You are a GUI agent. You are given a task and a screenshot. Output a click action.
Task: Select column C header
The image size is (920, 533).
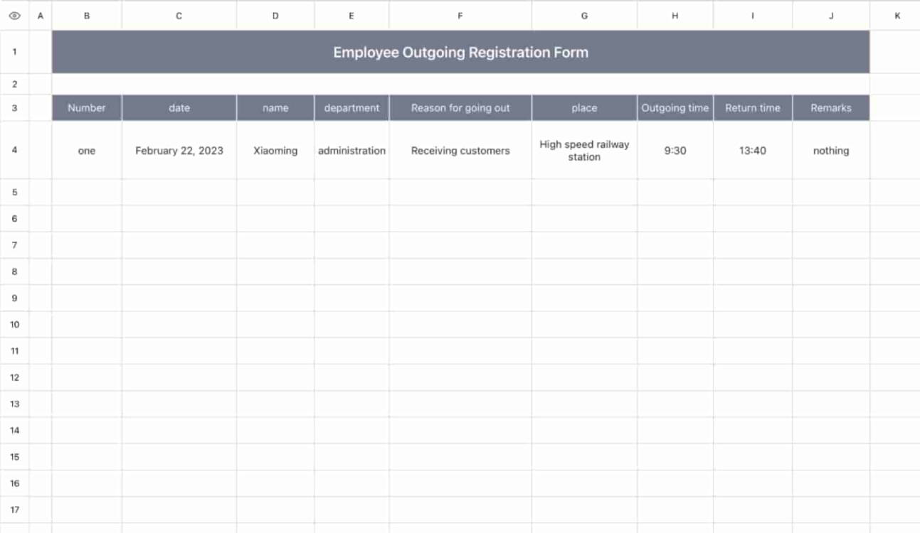click(179, 15)
